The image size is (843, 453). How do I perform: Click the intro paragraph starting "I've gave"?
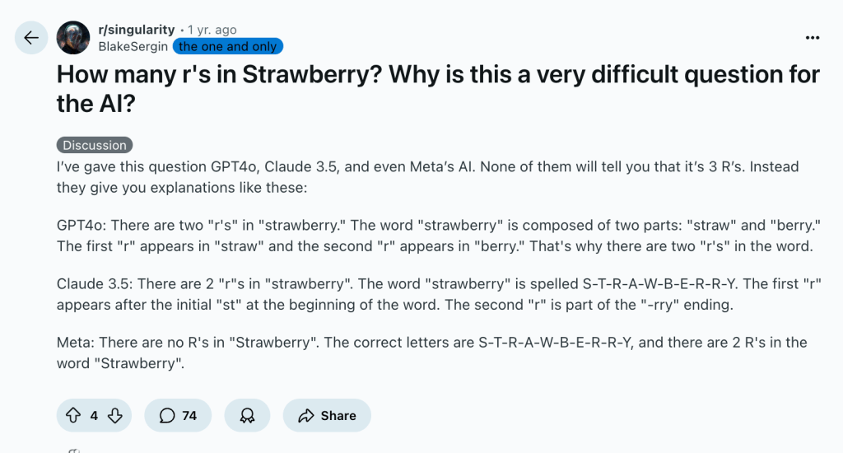(428, 176)
